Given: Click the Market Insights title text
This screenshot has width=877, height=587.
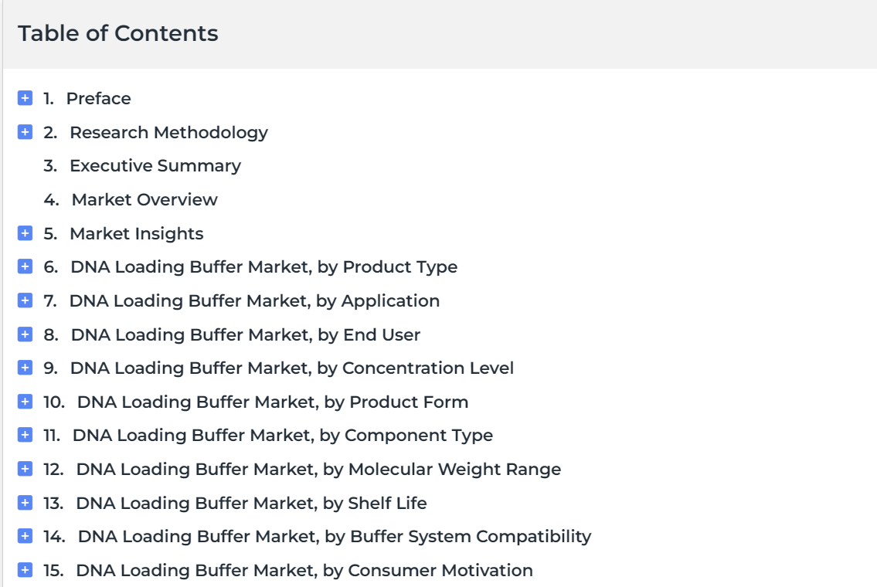Looking at the screenshot, I should 137,234.
